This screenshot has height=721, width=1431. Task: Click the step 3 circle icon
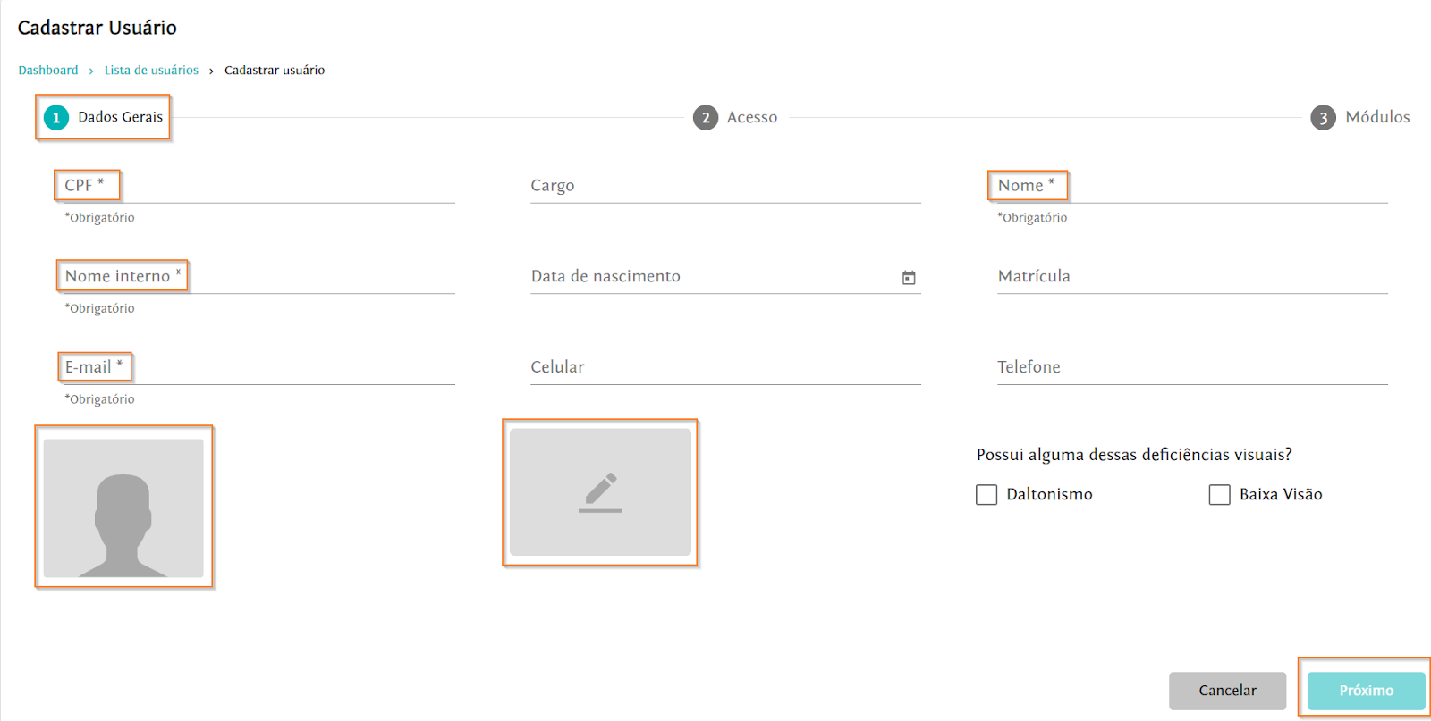pyautogui.click(x=1323, y=118)
